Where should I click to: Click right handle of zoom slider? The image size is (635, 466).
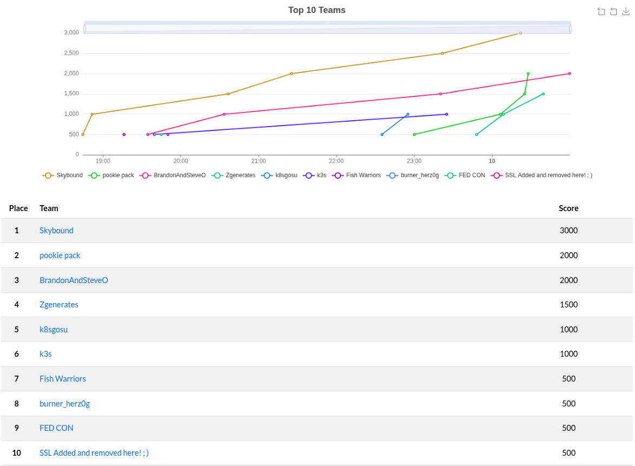coord(570,29)
